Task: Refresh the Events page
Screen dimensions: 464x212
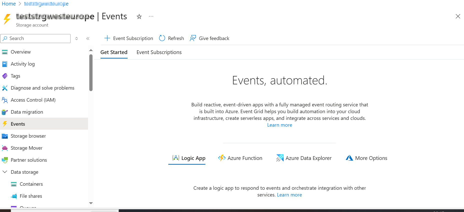Action: point(172,38)
